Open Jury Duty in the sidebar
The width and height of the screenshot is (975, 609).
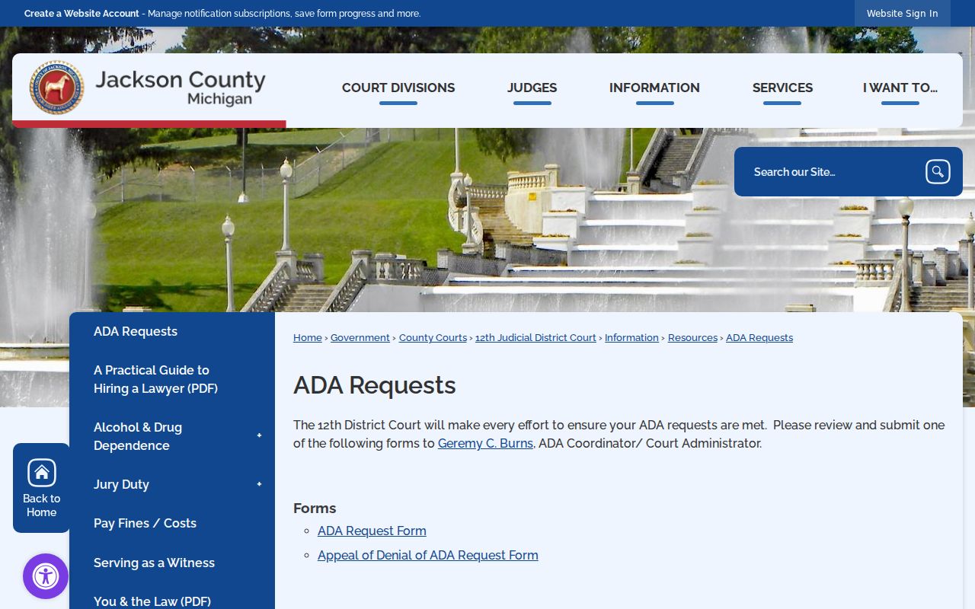121,484
